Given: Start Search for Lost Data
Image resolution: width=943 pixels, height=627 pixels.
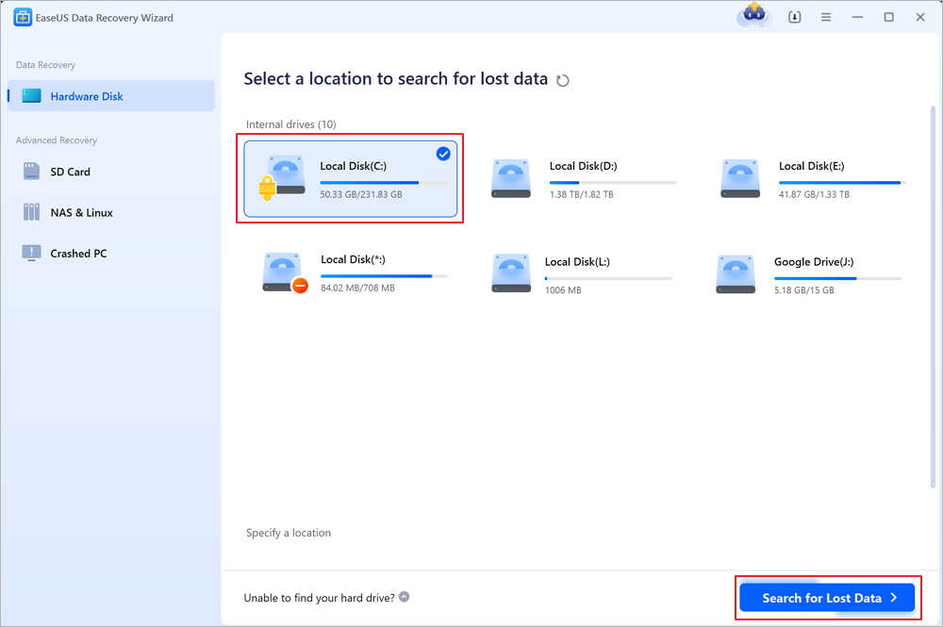Looking at the screenshot, I should tap(827, 598).
